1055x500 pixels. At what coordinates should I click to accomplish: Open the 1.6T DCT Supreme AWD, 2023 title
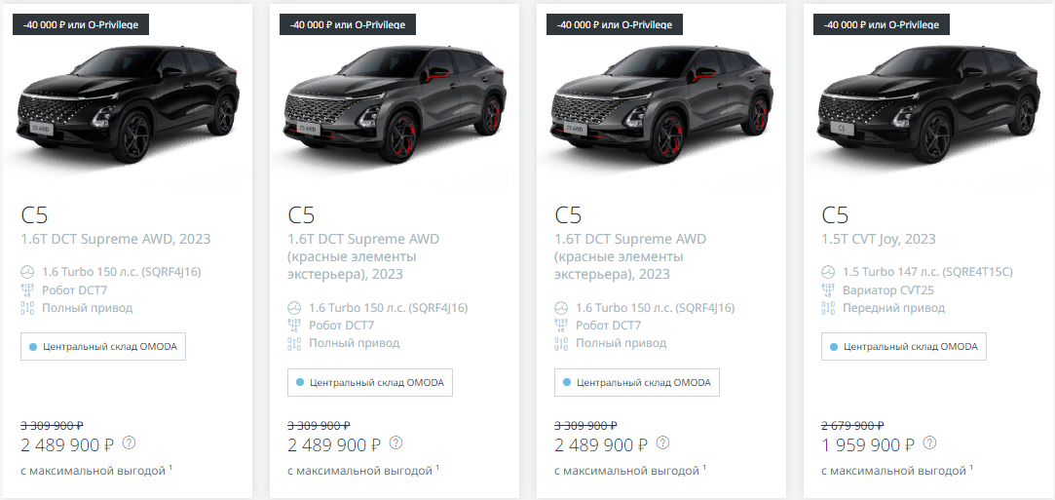pos(116,239)
